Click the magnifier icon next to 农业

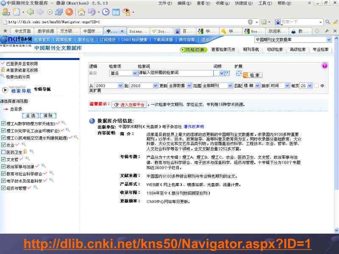[x=24, y=144]
